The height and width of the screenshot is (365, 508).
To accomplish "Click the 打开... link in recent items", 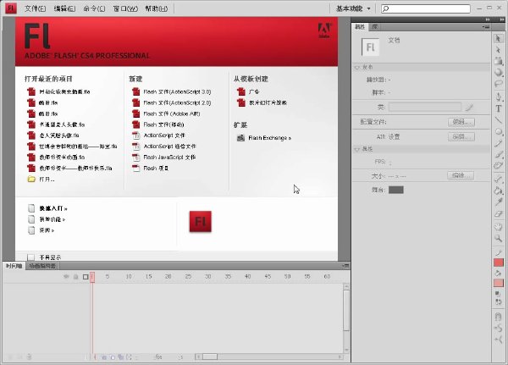I will (x=47, y=179).
